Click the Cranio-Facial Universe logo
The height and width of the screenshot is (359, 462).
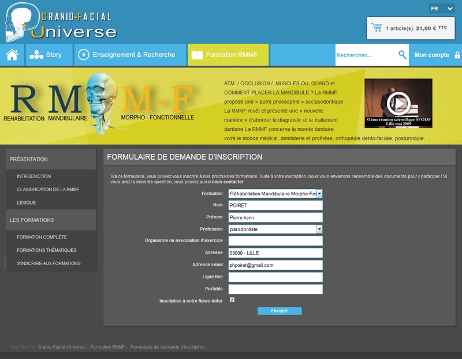click(61, 22)
